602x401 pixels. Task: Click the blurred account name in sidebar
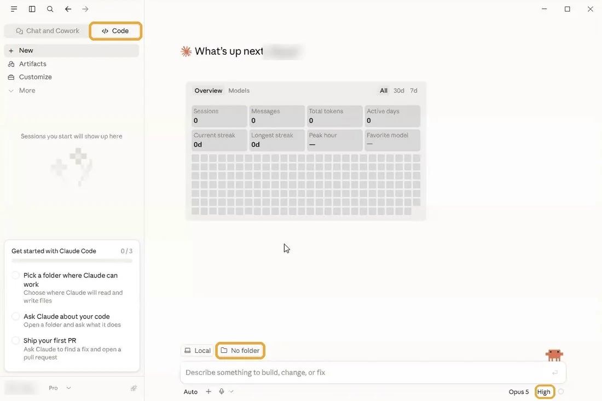pos(22,388)
